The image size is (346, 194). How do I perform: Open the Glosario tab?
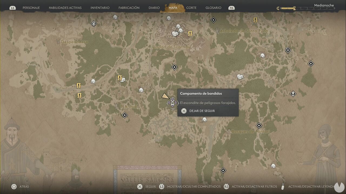[x=213, y=8]
